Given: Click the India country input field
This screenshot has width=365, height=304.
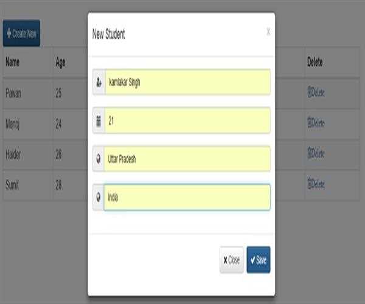Looking at the screenshot, I should 187,198.
